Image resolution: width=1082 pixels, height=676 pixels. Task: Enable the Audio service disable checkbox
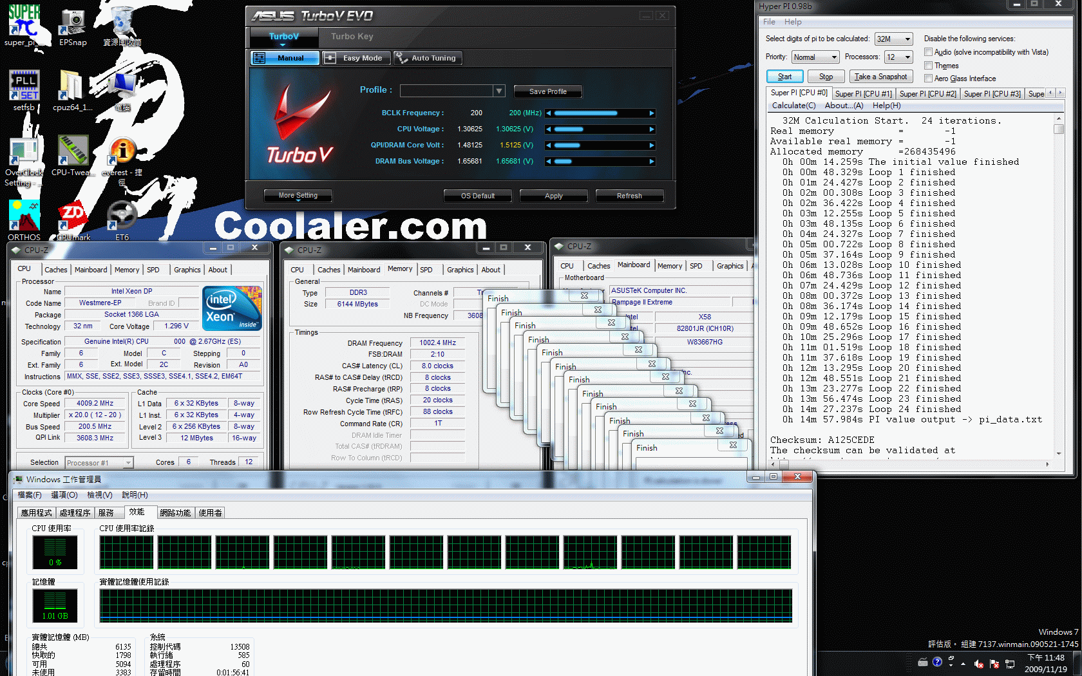point(928,52)
